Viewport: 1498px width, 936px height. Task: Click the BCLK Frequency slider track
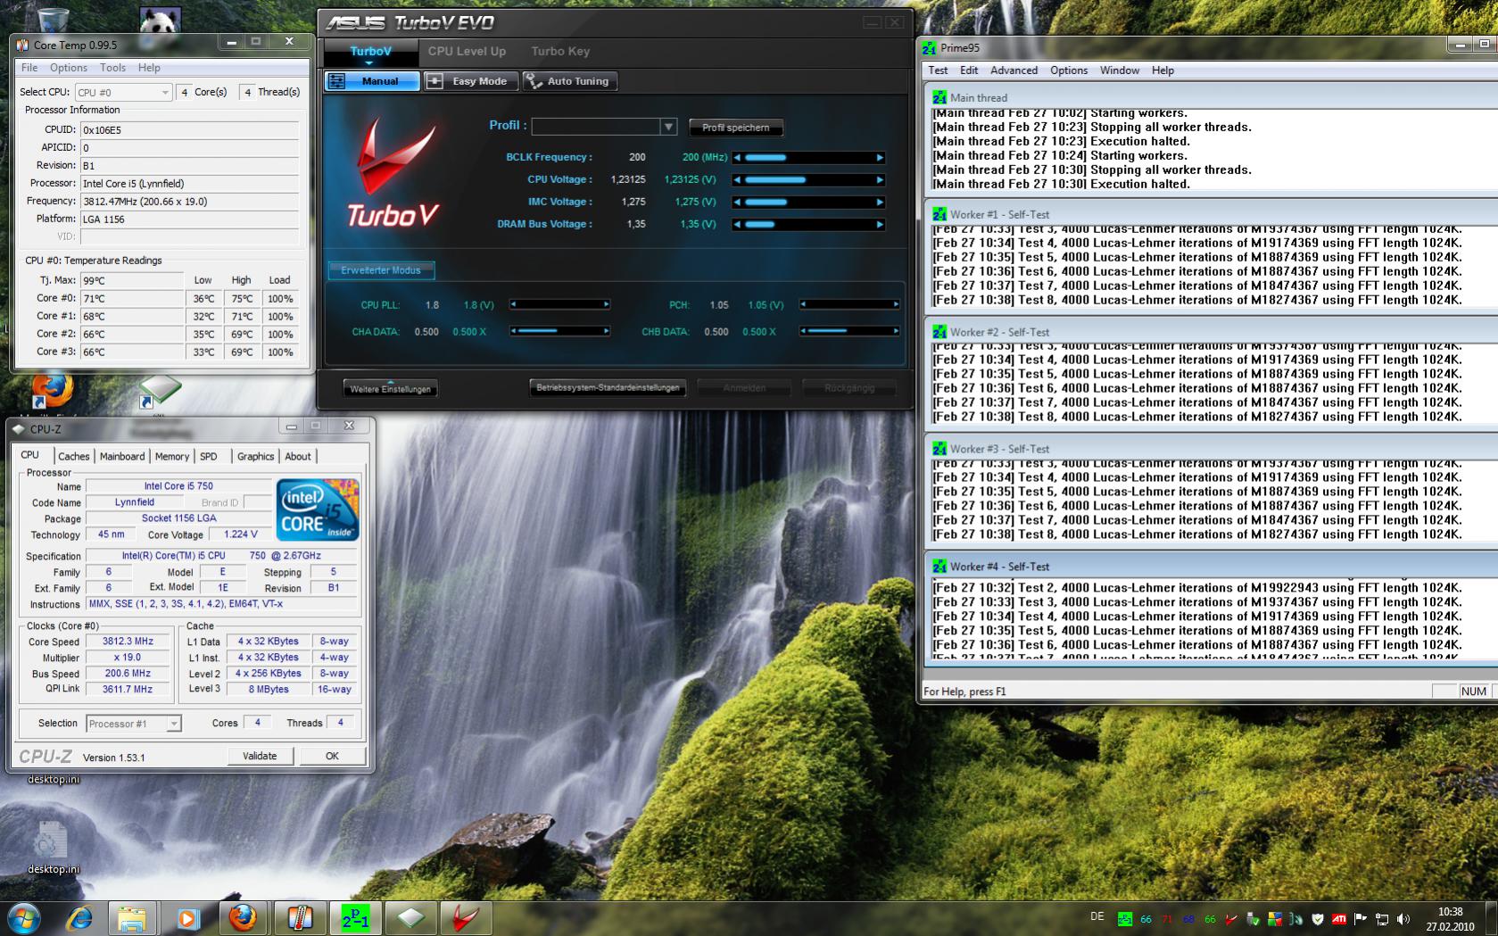coord(808,158)
